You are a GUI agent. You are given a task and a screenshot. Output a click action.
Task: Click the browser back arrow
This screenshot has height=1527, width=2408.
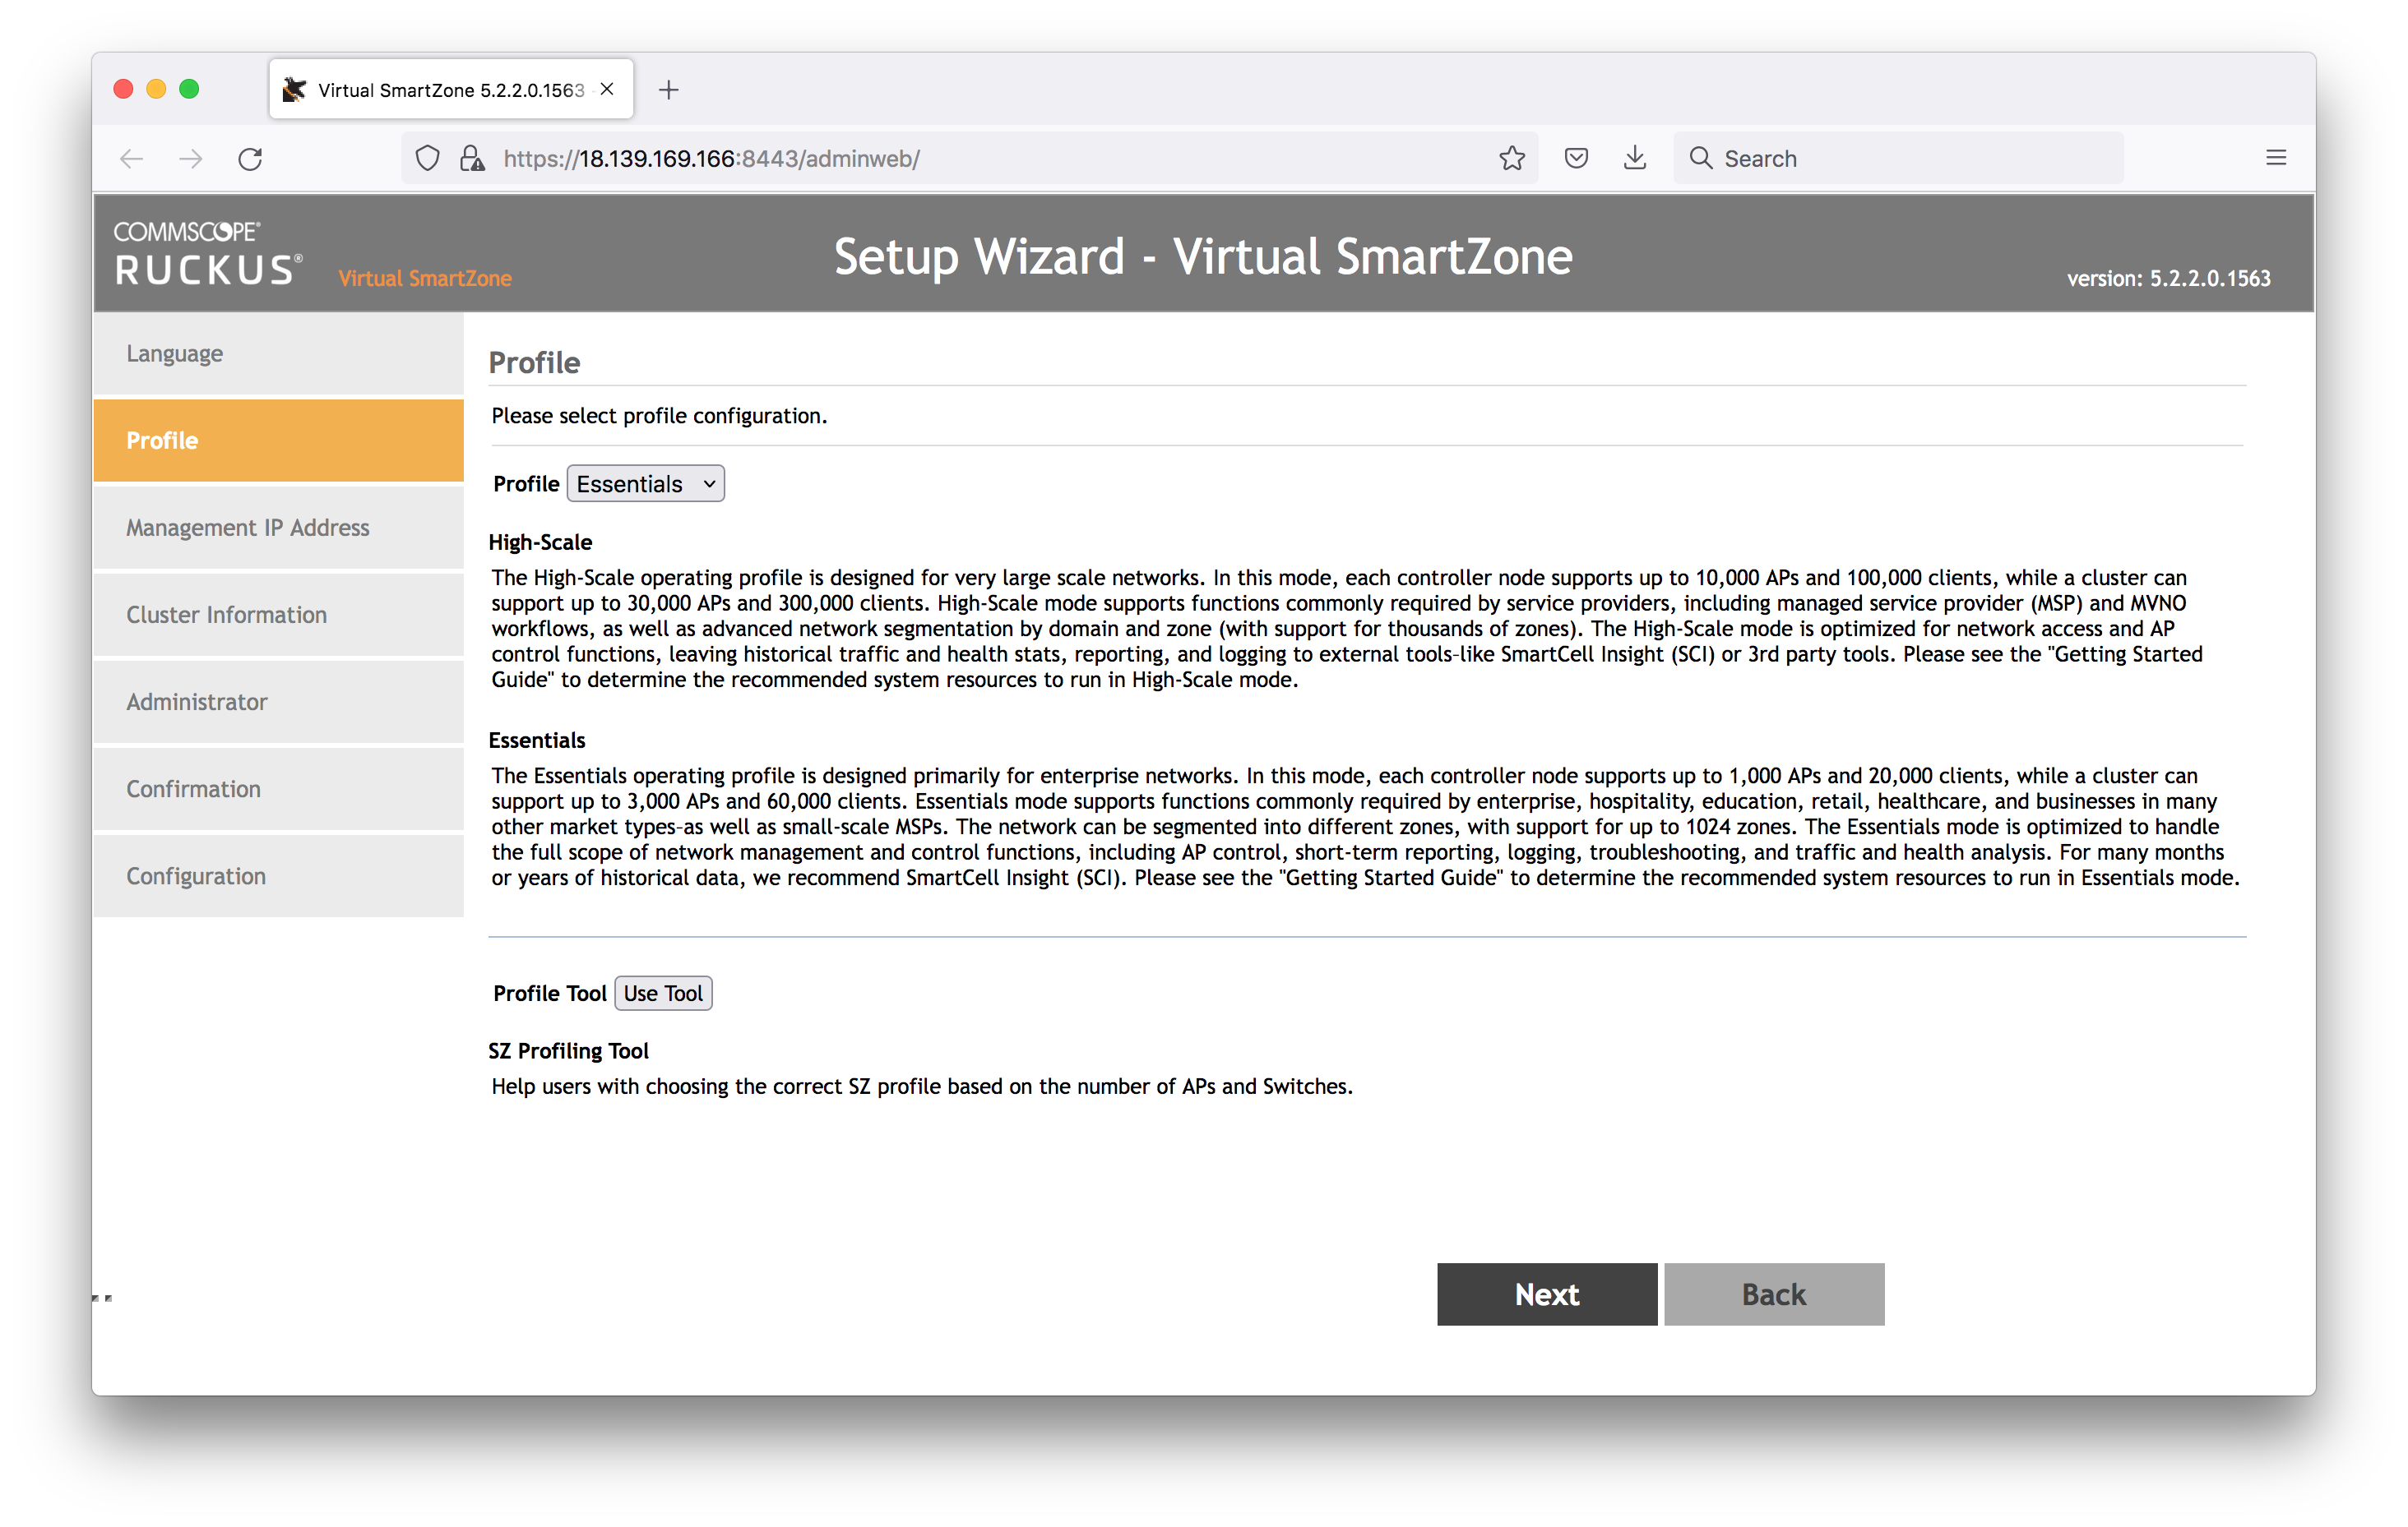pyautogui.click(x=132, y=159)
